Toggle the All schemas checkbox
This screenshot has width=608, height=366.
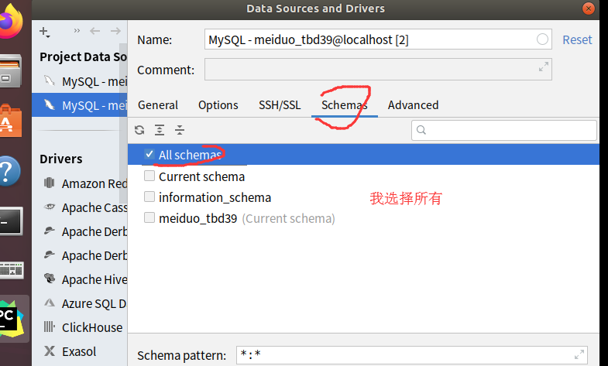coord(149,154)
